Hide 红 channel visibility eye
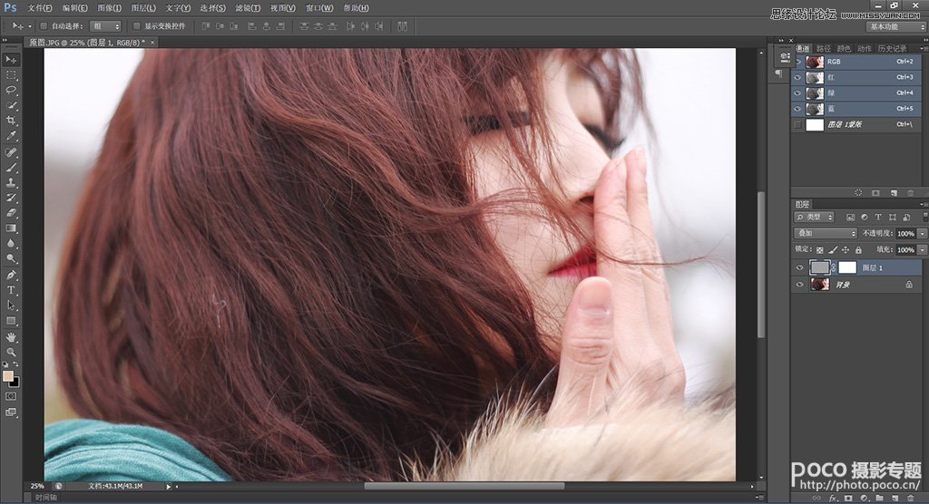This screenshot has height=504, width=929. coord(798,78)
